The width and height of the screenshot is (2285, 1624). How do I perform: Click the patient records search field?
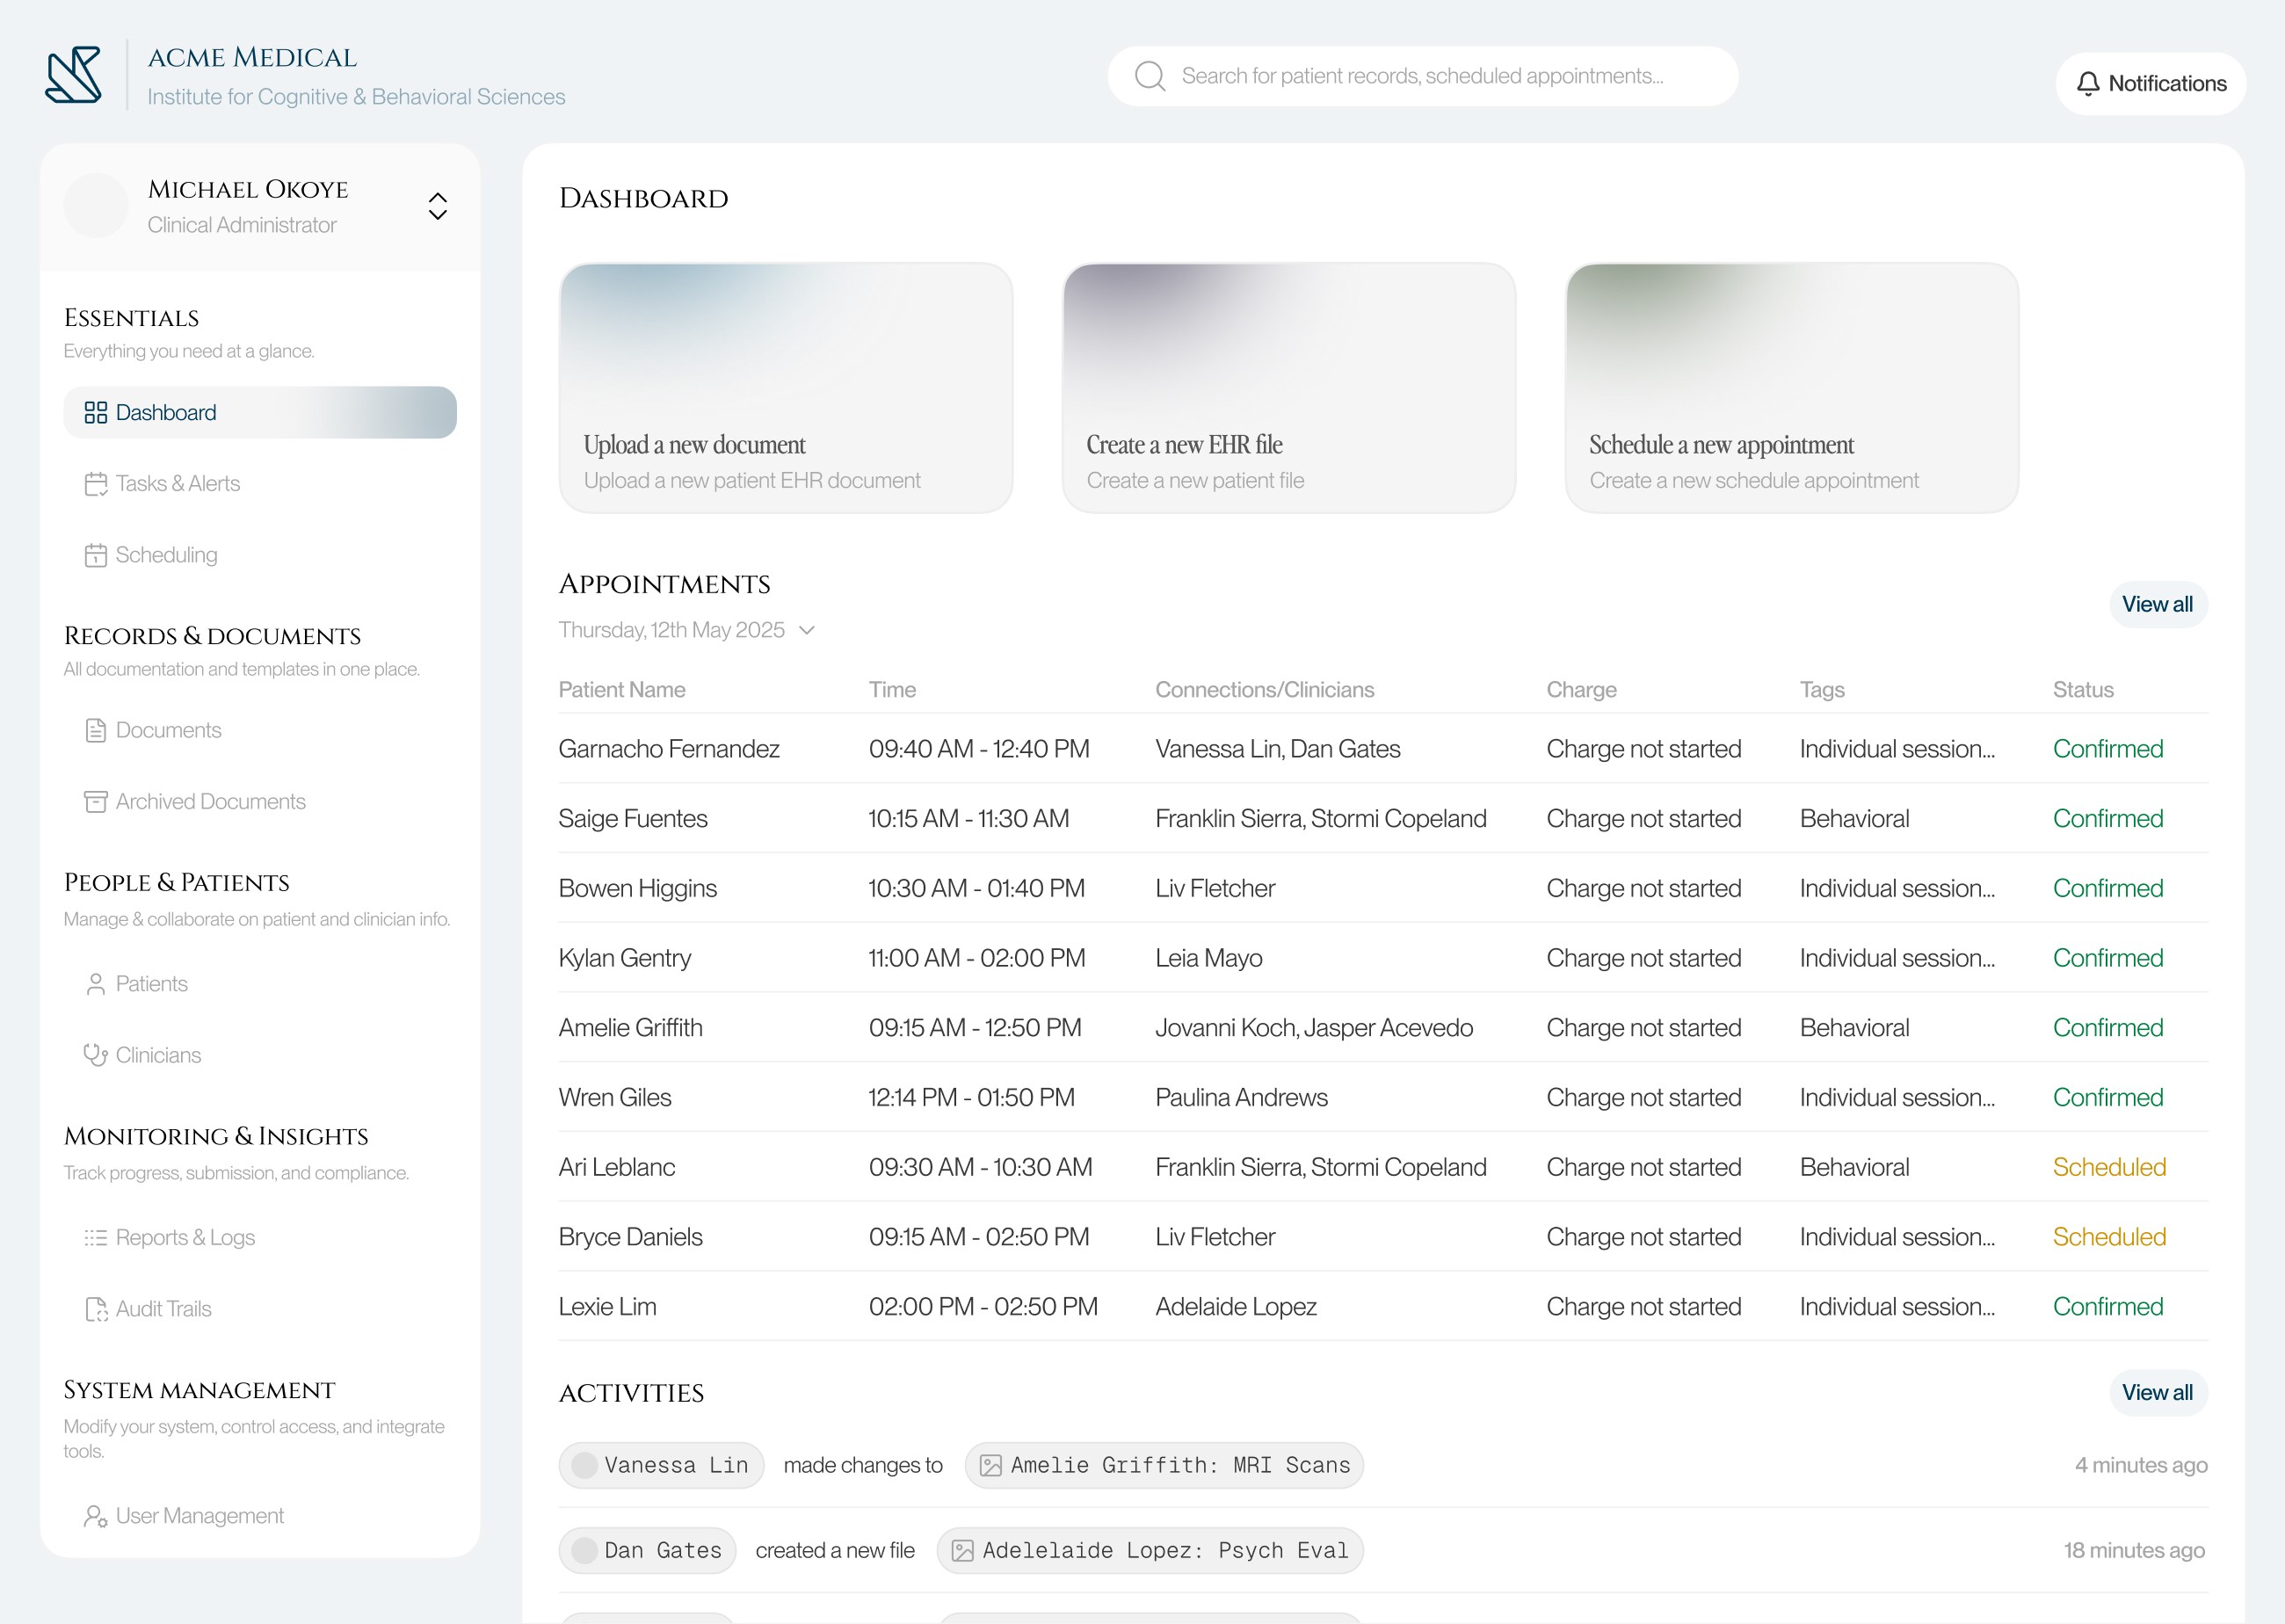tap(1422, 76)
